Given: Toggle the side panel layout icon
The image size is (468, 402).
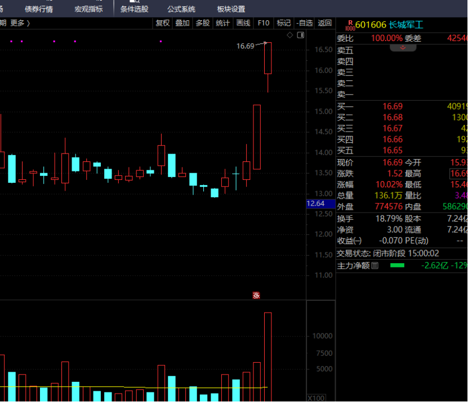Looking at the screenshot, I should click(300, 35).
